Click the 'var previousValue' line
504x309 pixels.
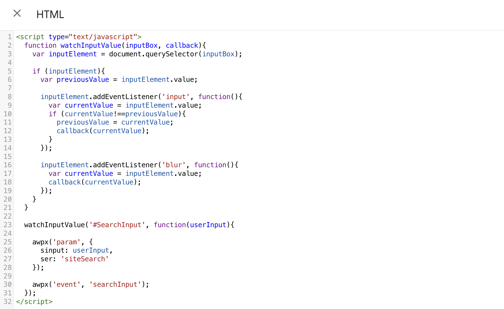coord(119,79)
